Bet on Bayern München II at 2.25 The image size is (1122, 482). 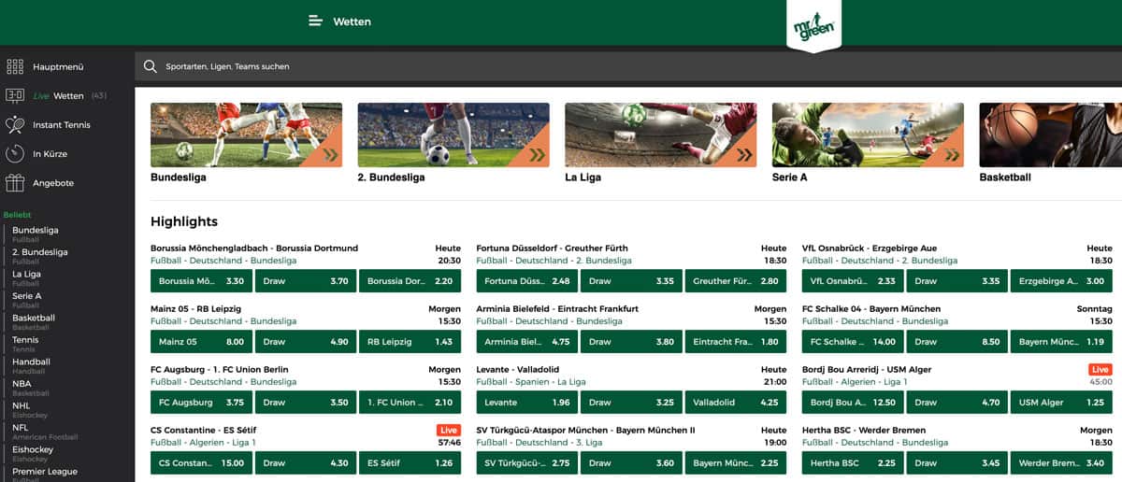point(736,462)
